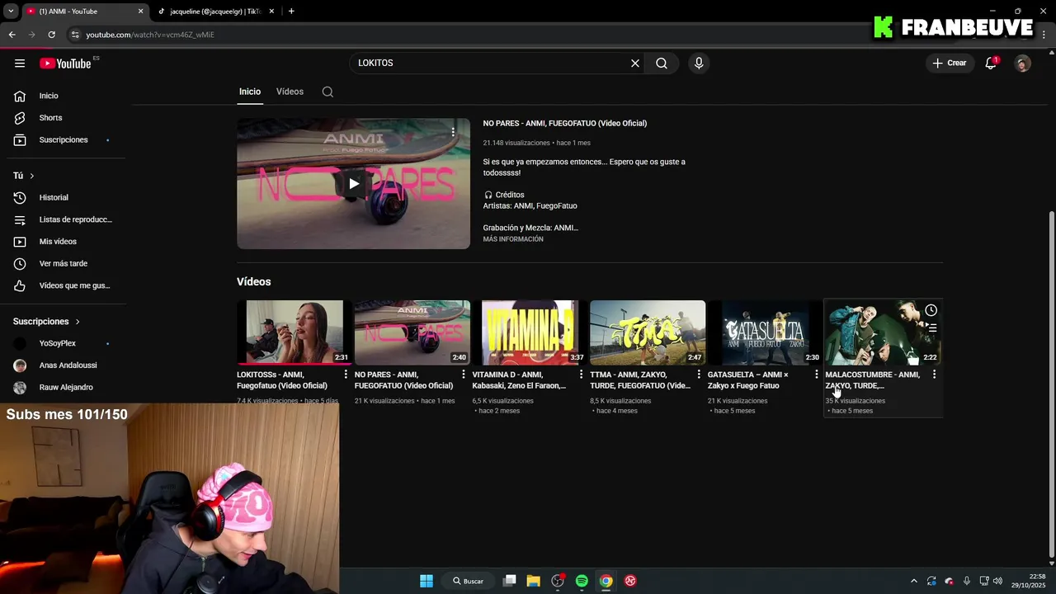Image resolution: width=1056 pixels, height=594 pixels.
Task: Click the page vertical scrollbar
Action: [x=1050, y=384]
